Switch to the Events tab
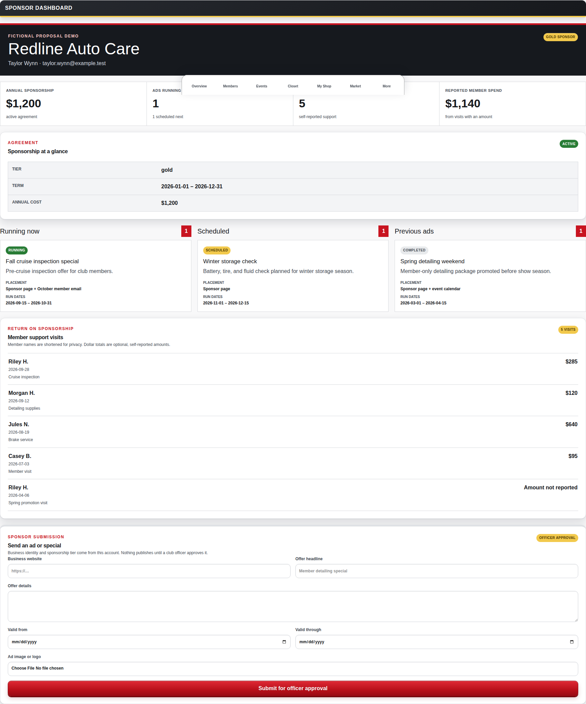This screenshot has height=704, width=586. [262, 86]
